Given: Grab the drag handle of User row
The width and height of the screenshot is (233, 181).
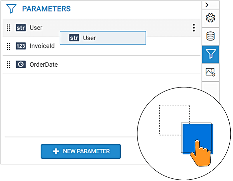Looking at the screenshot, I should click(x=9, y=28).
